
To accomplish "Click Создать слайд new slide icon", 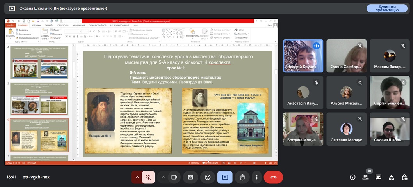I will 45,31.
